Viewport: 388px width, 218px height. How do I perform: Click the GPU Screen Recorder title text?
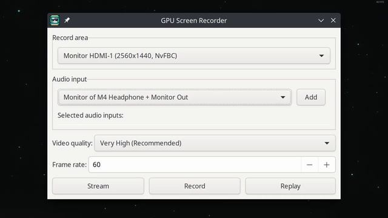[194, 21]
